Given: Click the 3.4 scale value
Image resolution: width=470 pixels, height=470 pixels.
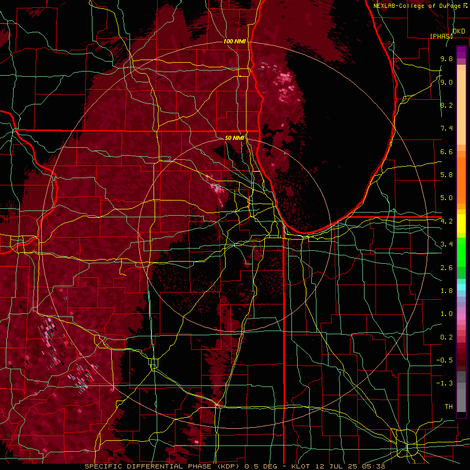Looking at the screenshot, I should coord(446,244).
